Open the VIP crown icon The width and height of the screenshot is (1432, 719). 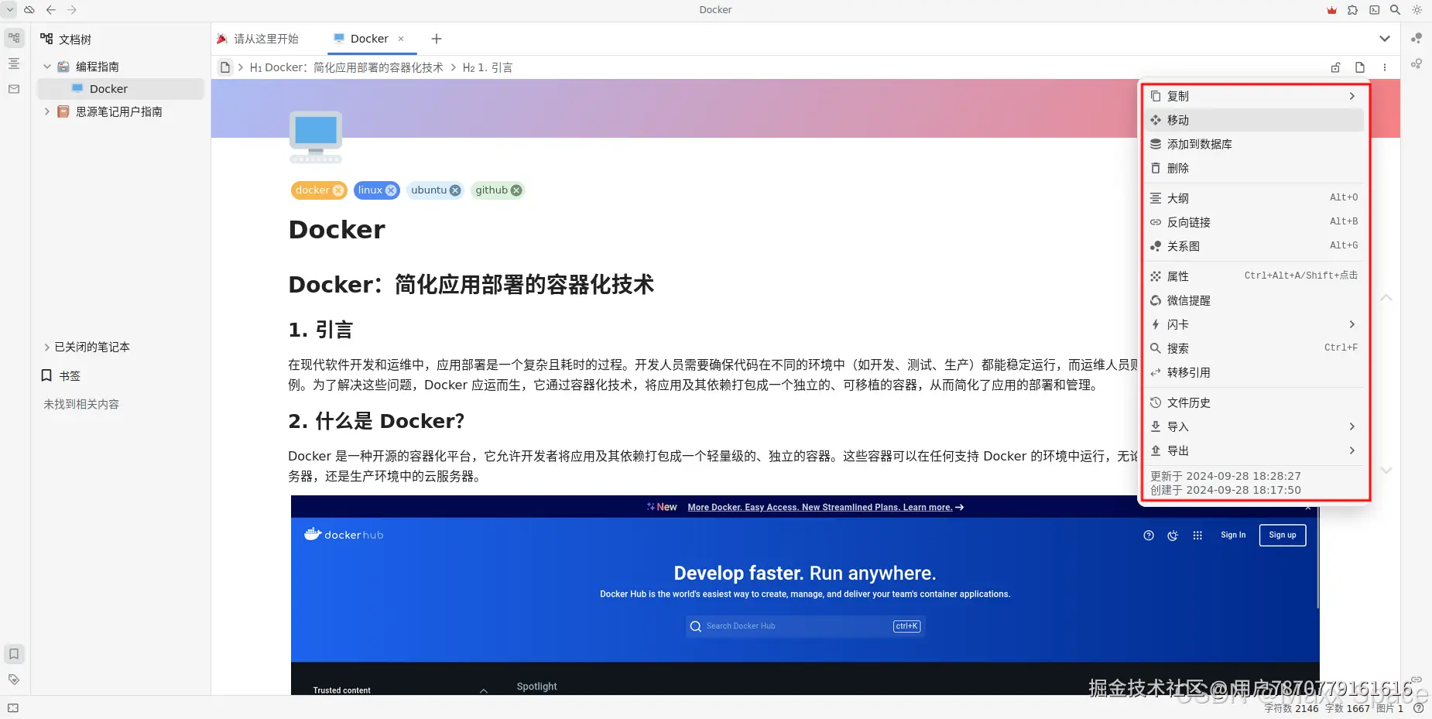point(1331,10)
